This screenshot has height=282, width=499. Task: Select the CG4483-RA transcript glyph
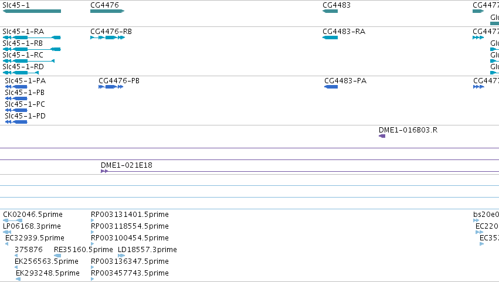330,38
